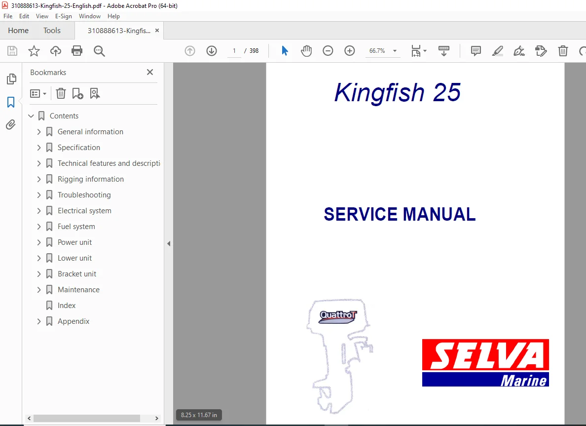The height and width of the screenshot is (426, 586).
Task: Open the Attachments paperclip panel
Action: pyautogui.click(x=11, y=124)
